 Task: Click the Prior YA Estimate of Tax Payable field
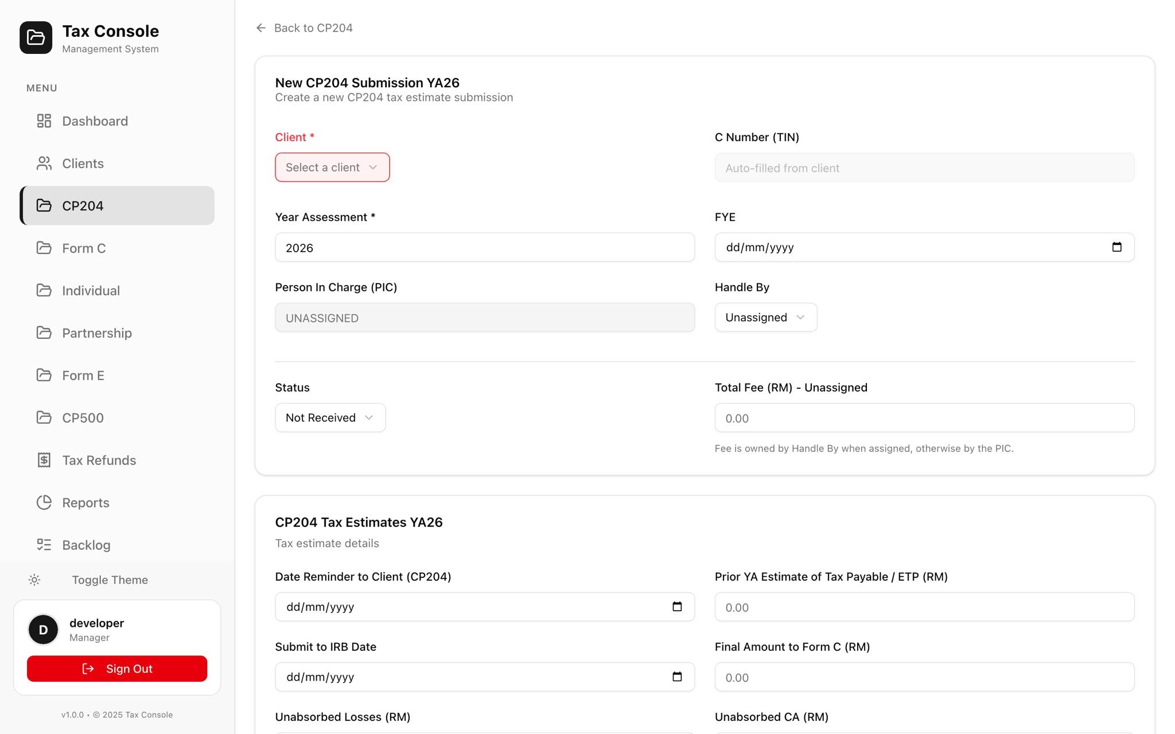[x=924, y=607]
